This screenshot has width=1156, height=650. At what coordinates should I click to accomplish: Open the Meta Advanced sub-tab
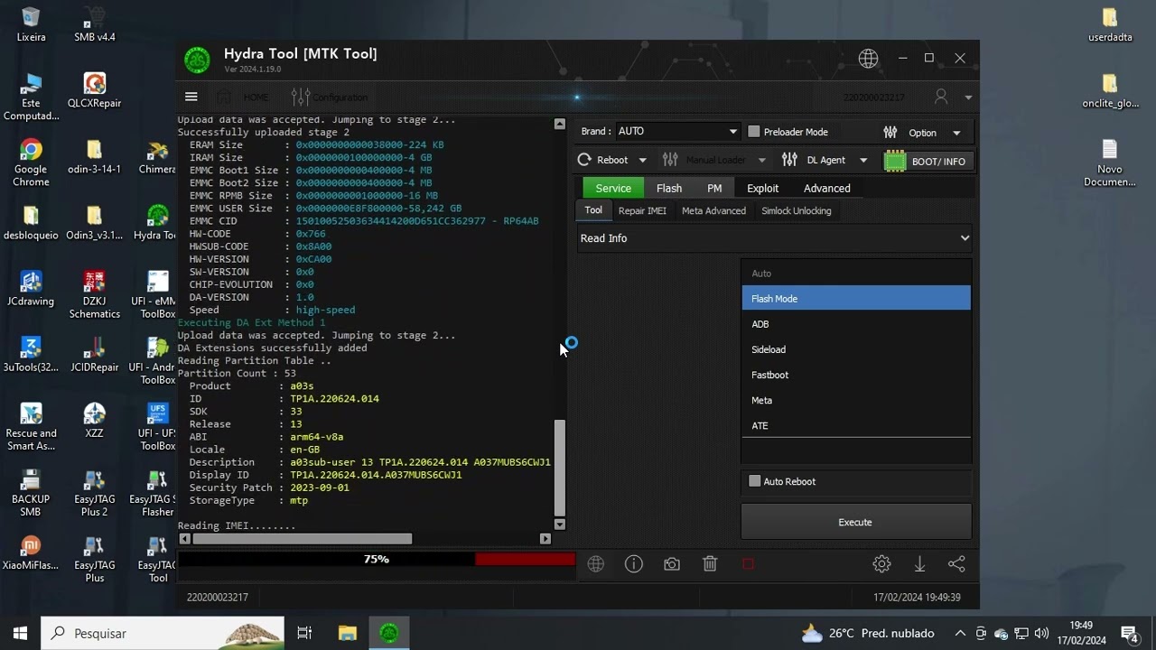pyautogui.click(x=713, y=210)
